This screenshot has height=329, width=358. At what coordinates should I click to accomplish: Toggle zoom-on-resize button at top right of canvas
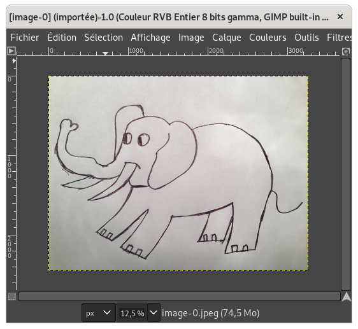click(x=346, y=52)
